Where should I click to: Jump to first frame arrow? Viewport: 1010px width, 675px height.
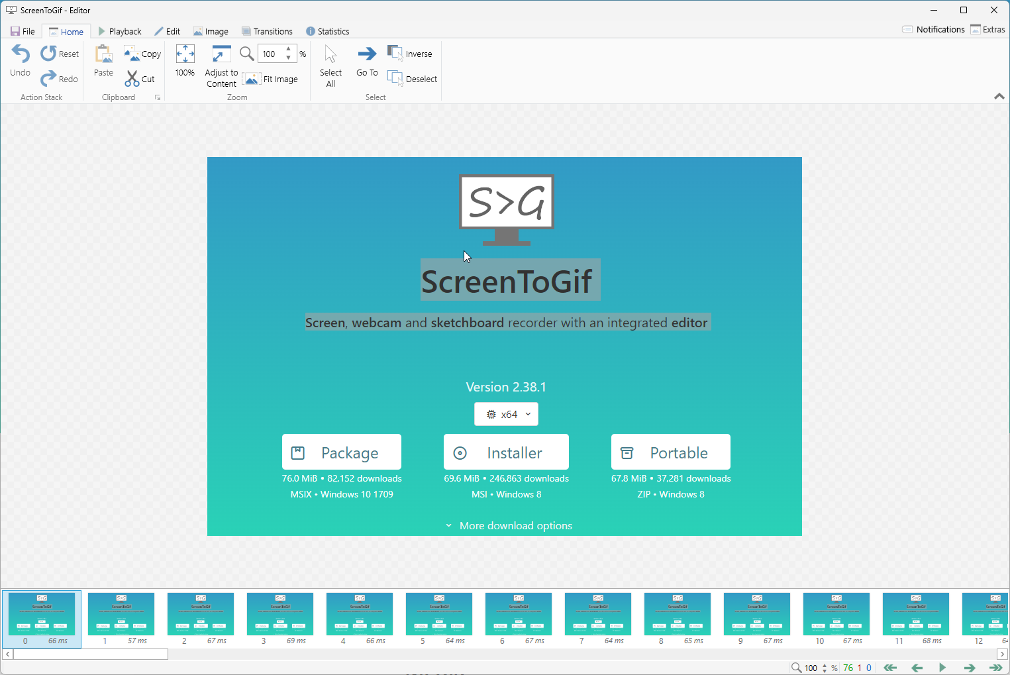(x=890, y=668)
